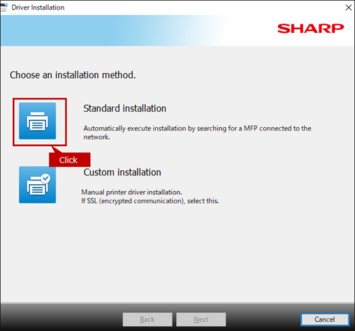This screenshot has height=331, width=355.
Task: Click the Choose an installation method heading
Action: 72,75
